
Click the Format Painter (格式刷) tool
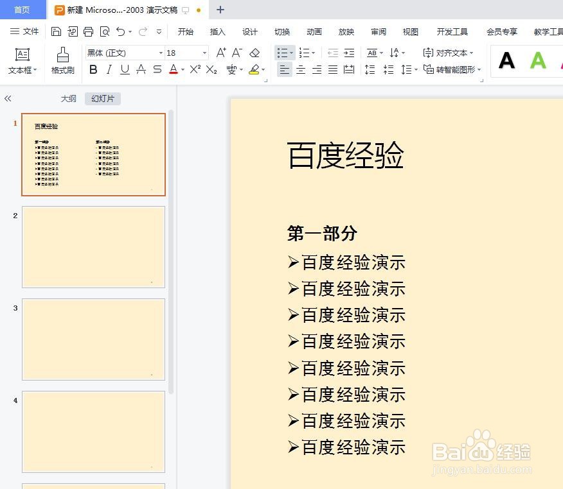point(63,61)
